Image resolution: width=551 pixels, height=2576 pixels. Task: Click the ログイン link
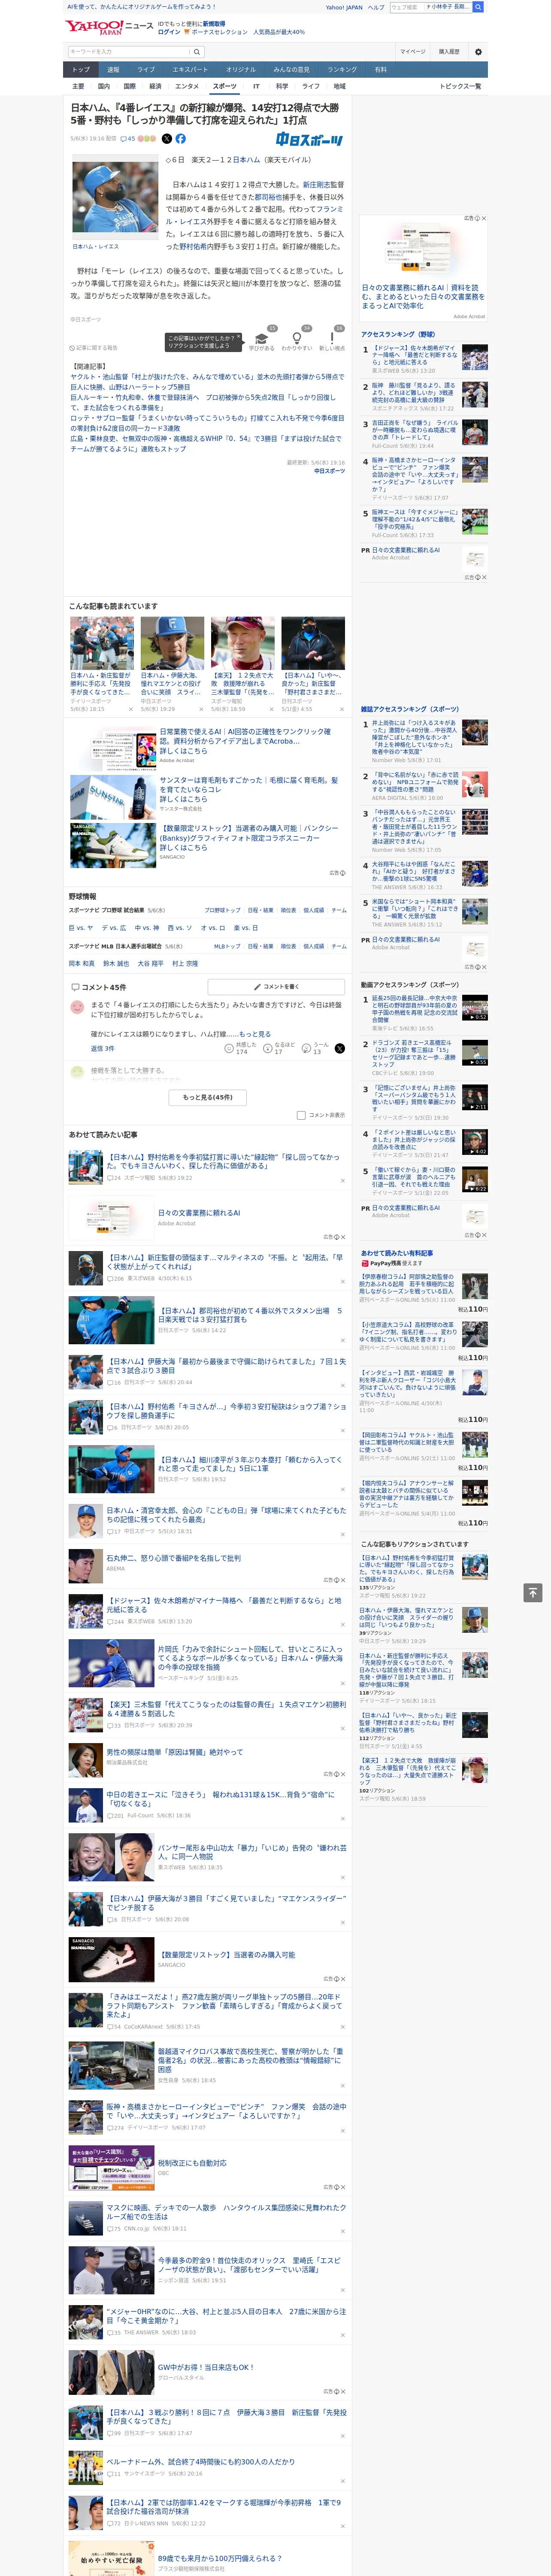coord(169,32)
